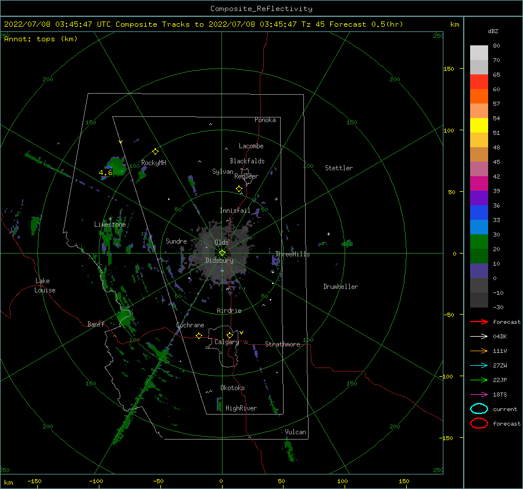Click white plus marker north of Drumheller
The height and width of the screenshot is (489, 523).
coord(328,234)
